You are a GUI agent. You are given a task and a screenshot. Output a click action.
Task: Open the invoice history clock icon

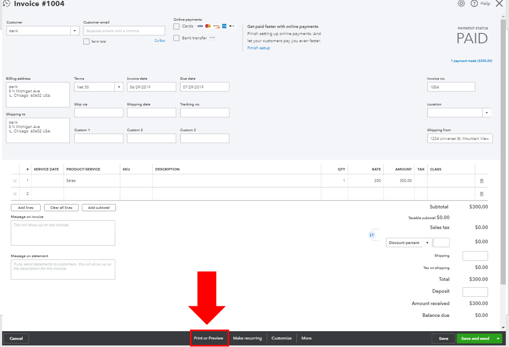tap(6, 3)
